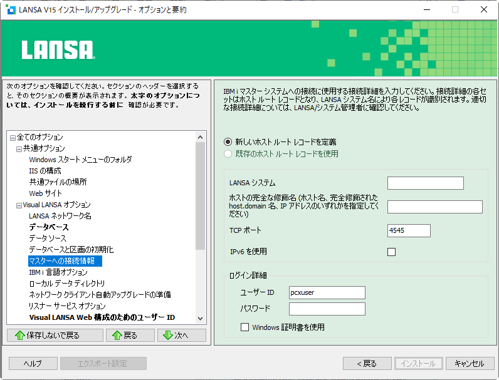Click the green up-arrow 戻る button

(x=130, y=335)
